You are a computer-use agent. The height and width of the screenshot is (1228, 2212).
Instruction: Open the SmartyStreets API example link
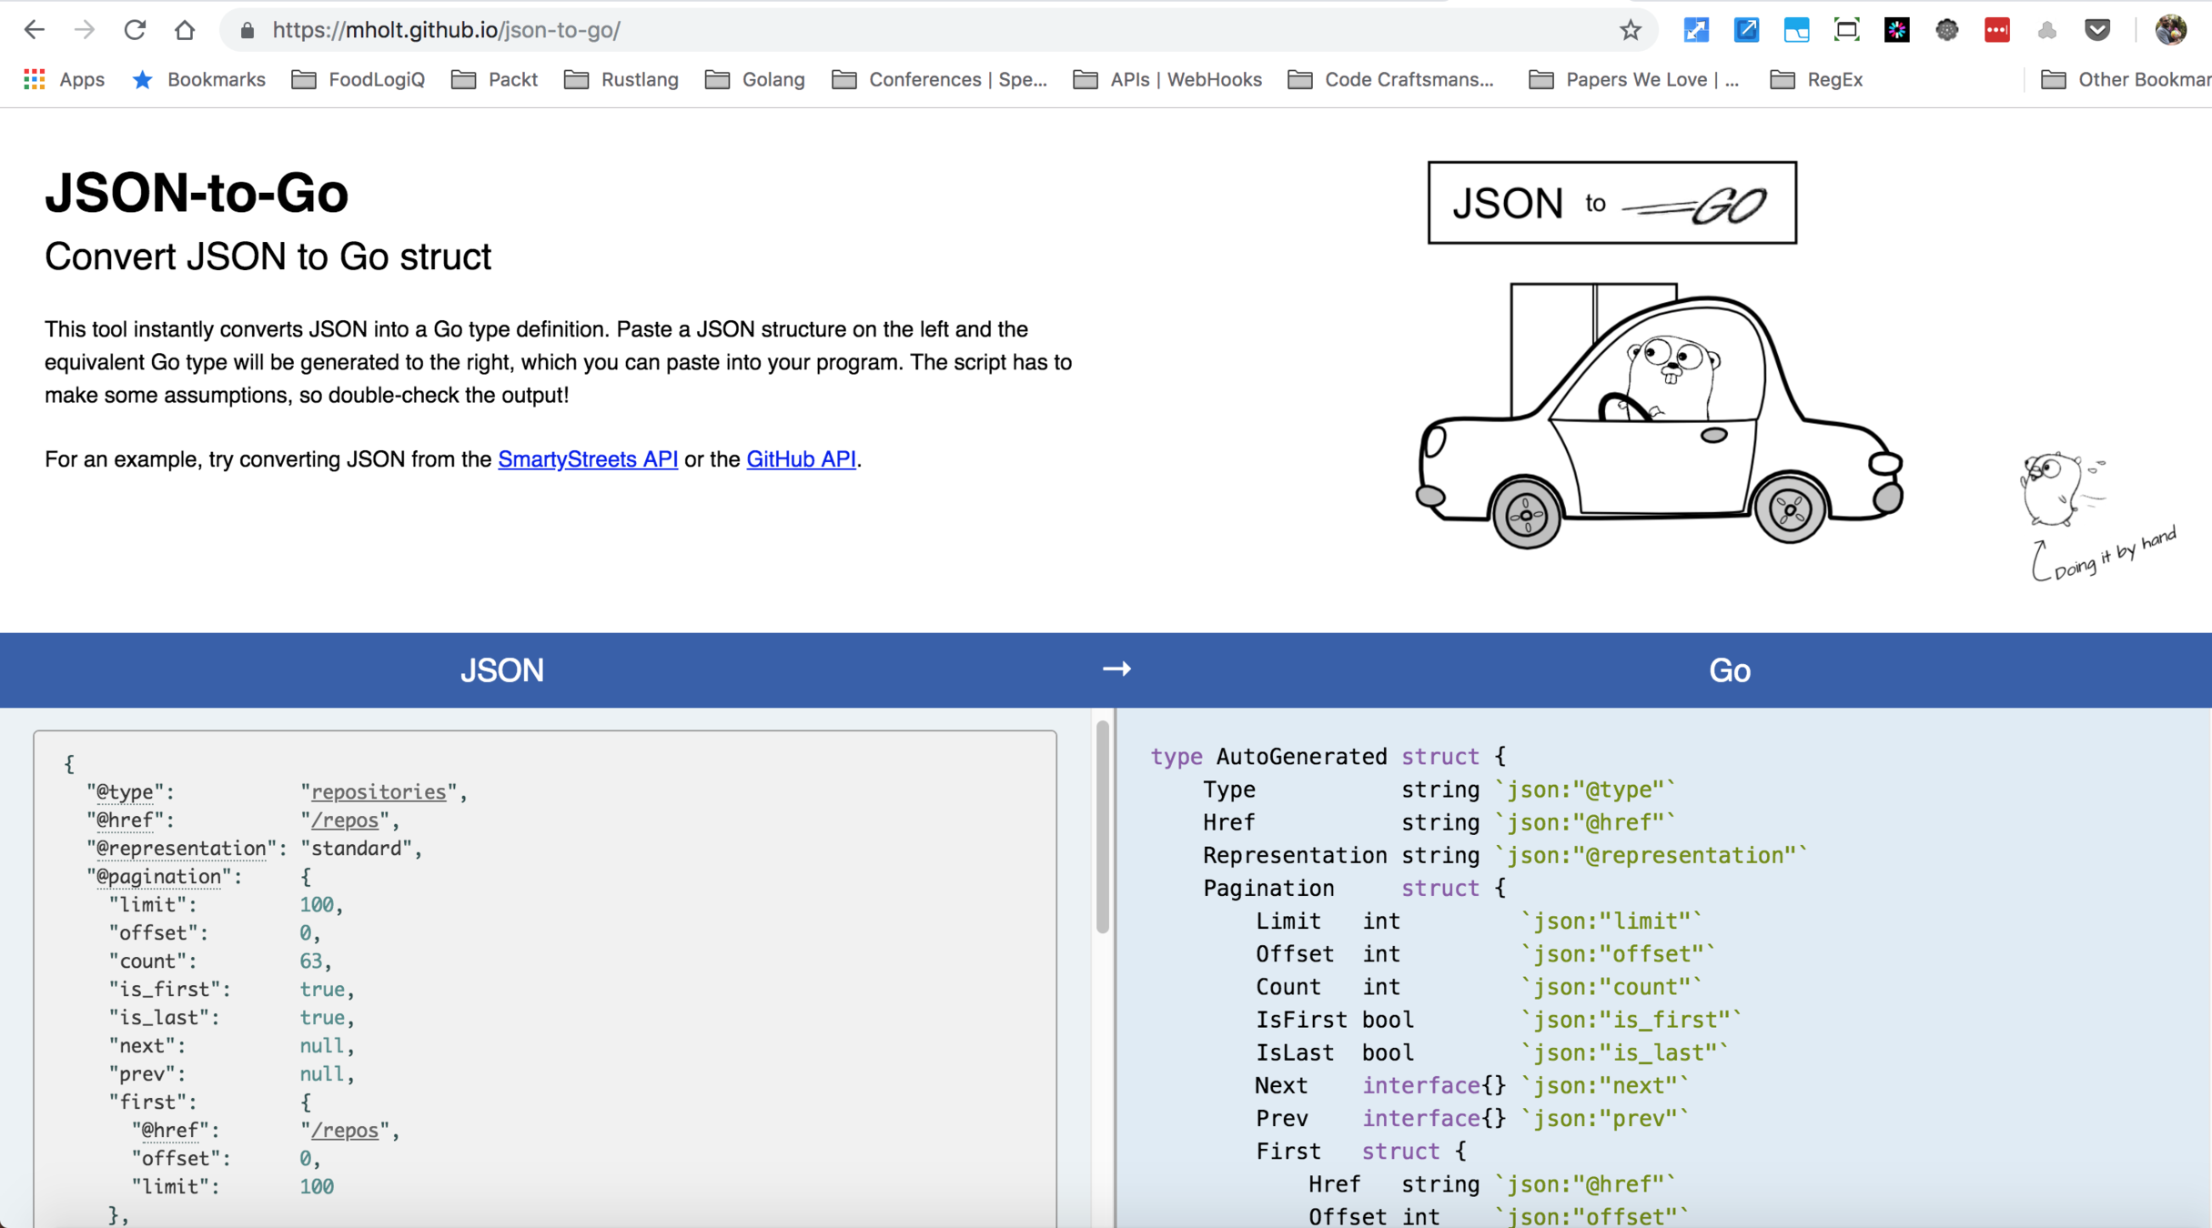[x=588, y=459]
